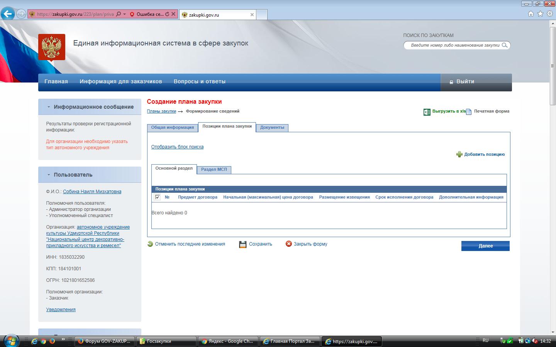Viewport: 556px width, 347px height.
Task: Click the procurement search input field
Action: click(x=454, y=45)
